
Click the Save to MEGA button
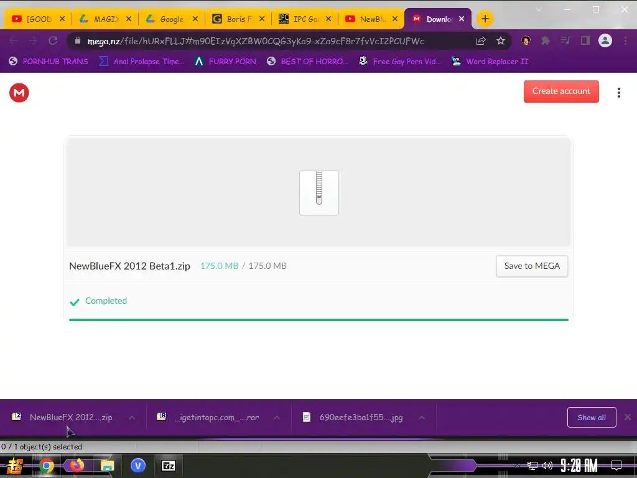pos(532,266)
